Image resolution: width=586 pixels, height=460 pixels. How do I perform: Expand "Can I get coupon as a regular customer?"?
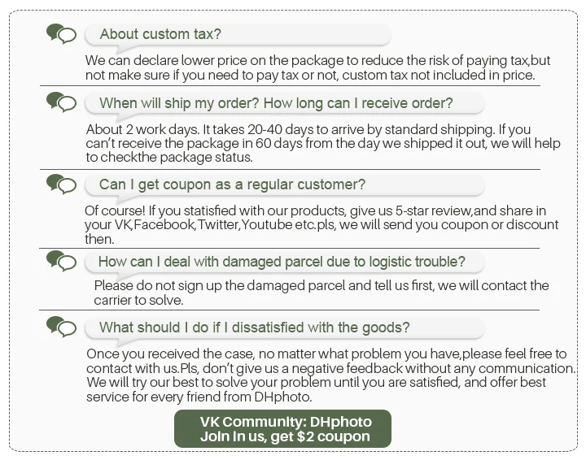(232, 184)
